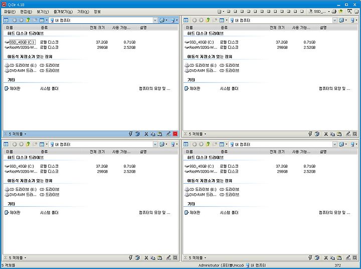
Task: Open the 편집(E) menu
Action: pos(26,12)
